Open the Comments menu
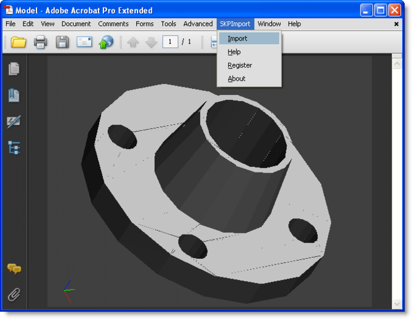 [x=113, y=24]
